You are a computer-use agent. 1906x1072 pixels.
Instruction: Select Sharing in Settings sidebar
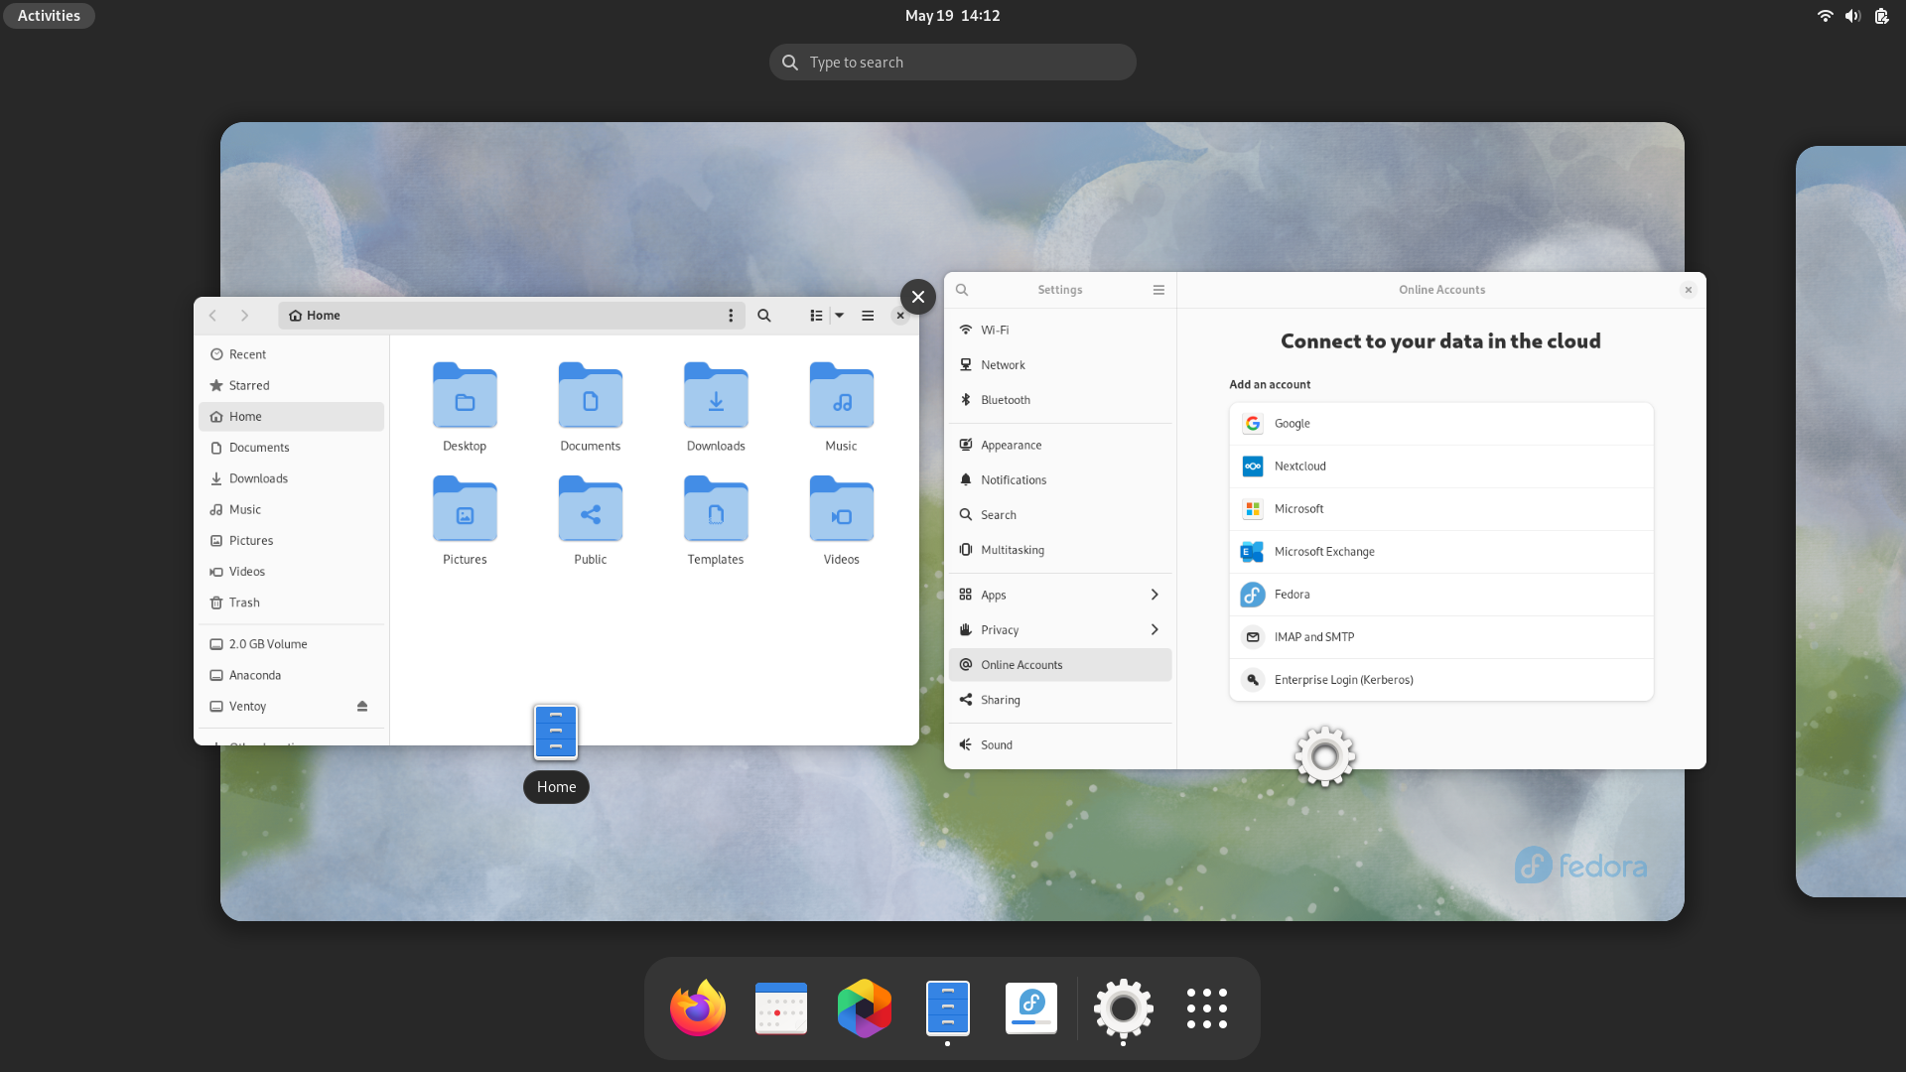[1060, 699]
